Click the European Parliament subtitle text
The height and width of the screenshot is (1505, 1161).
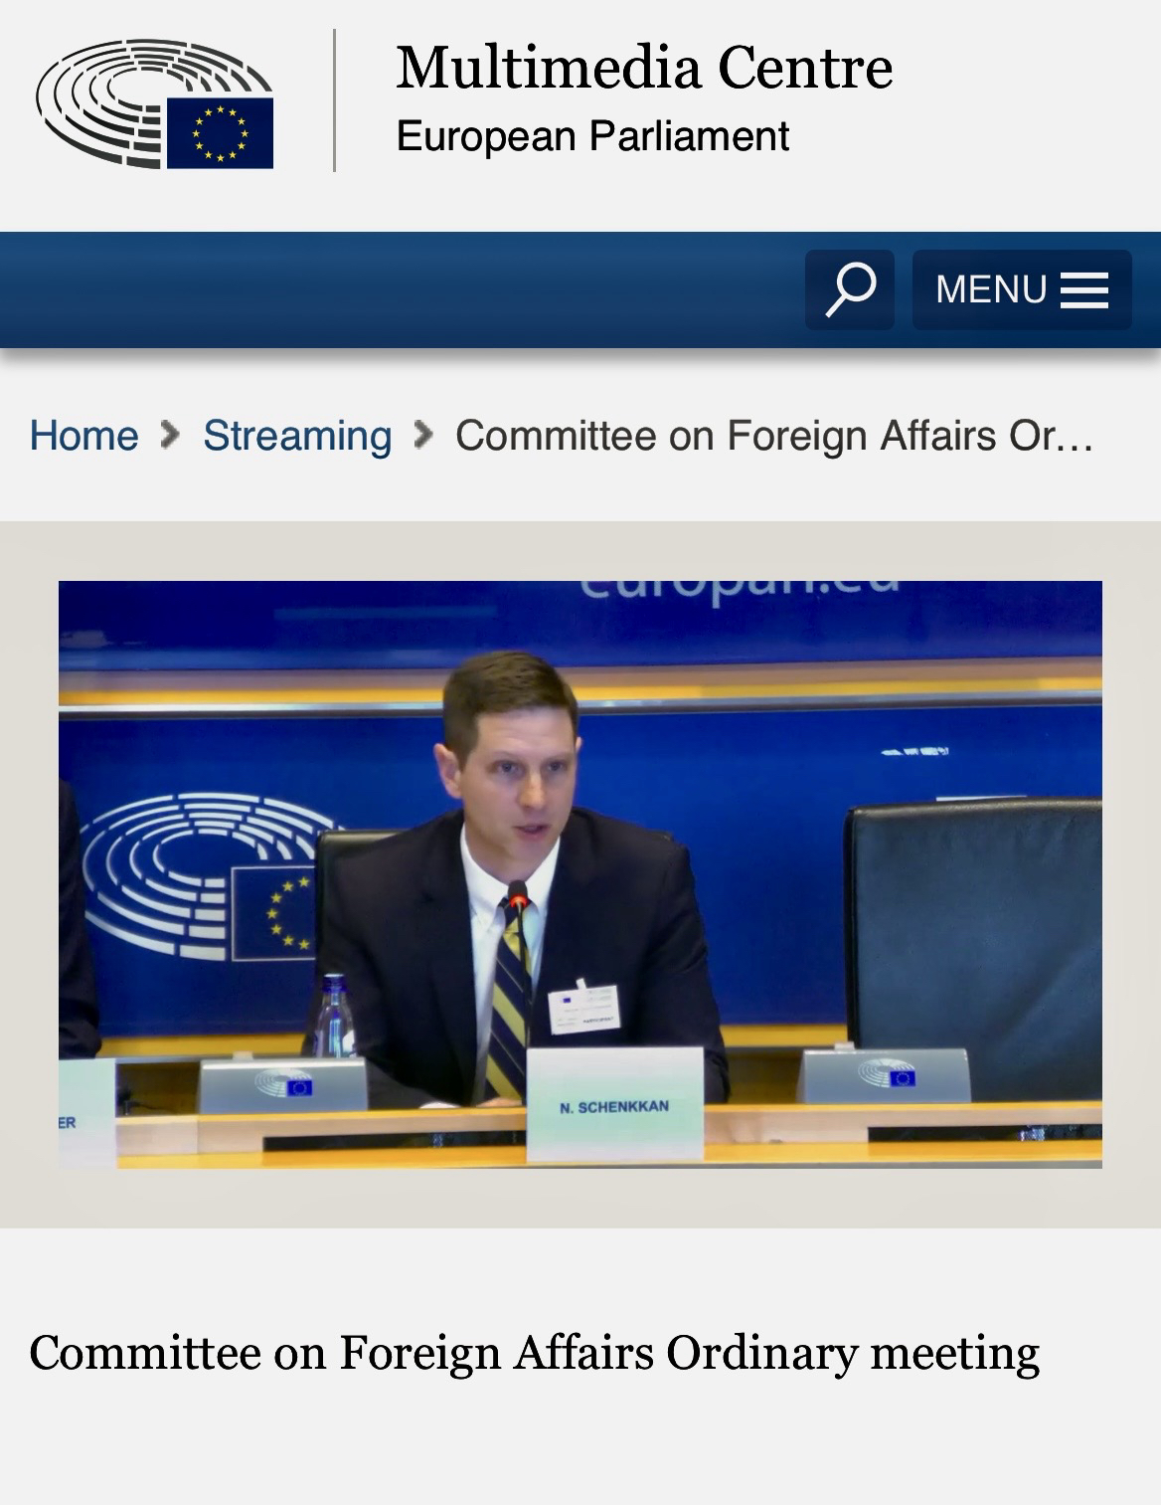tap(592, 136)
